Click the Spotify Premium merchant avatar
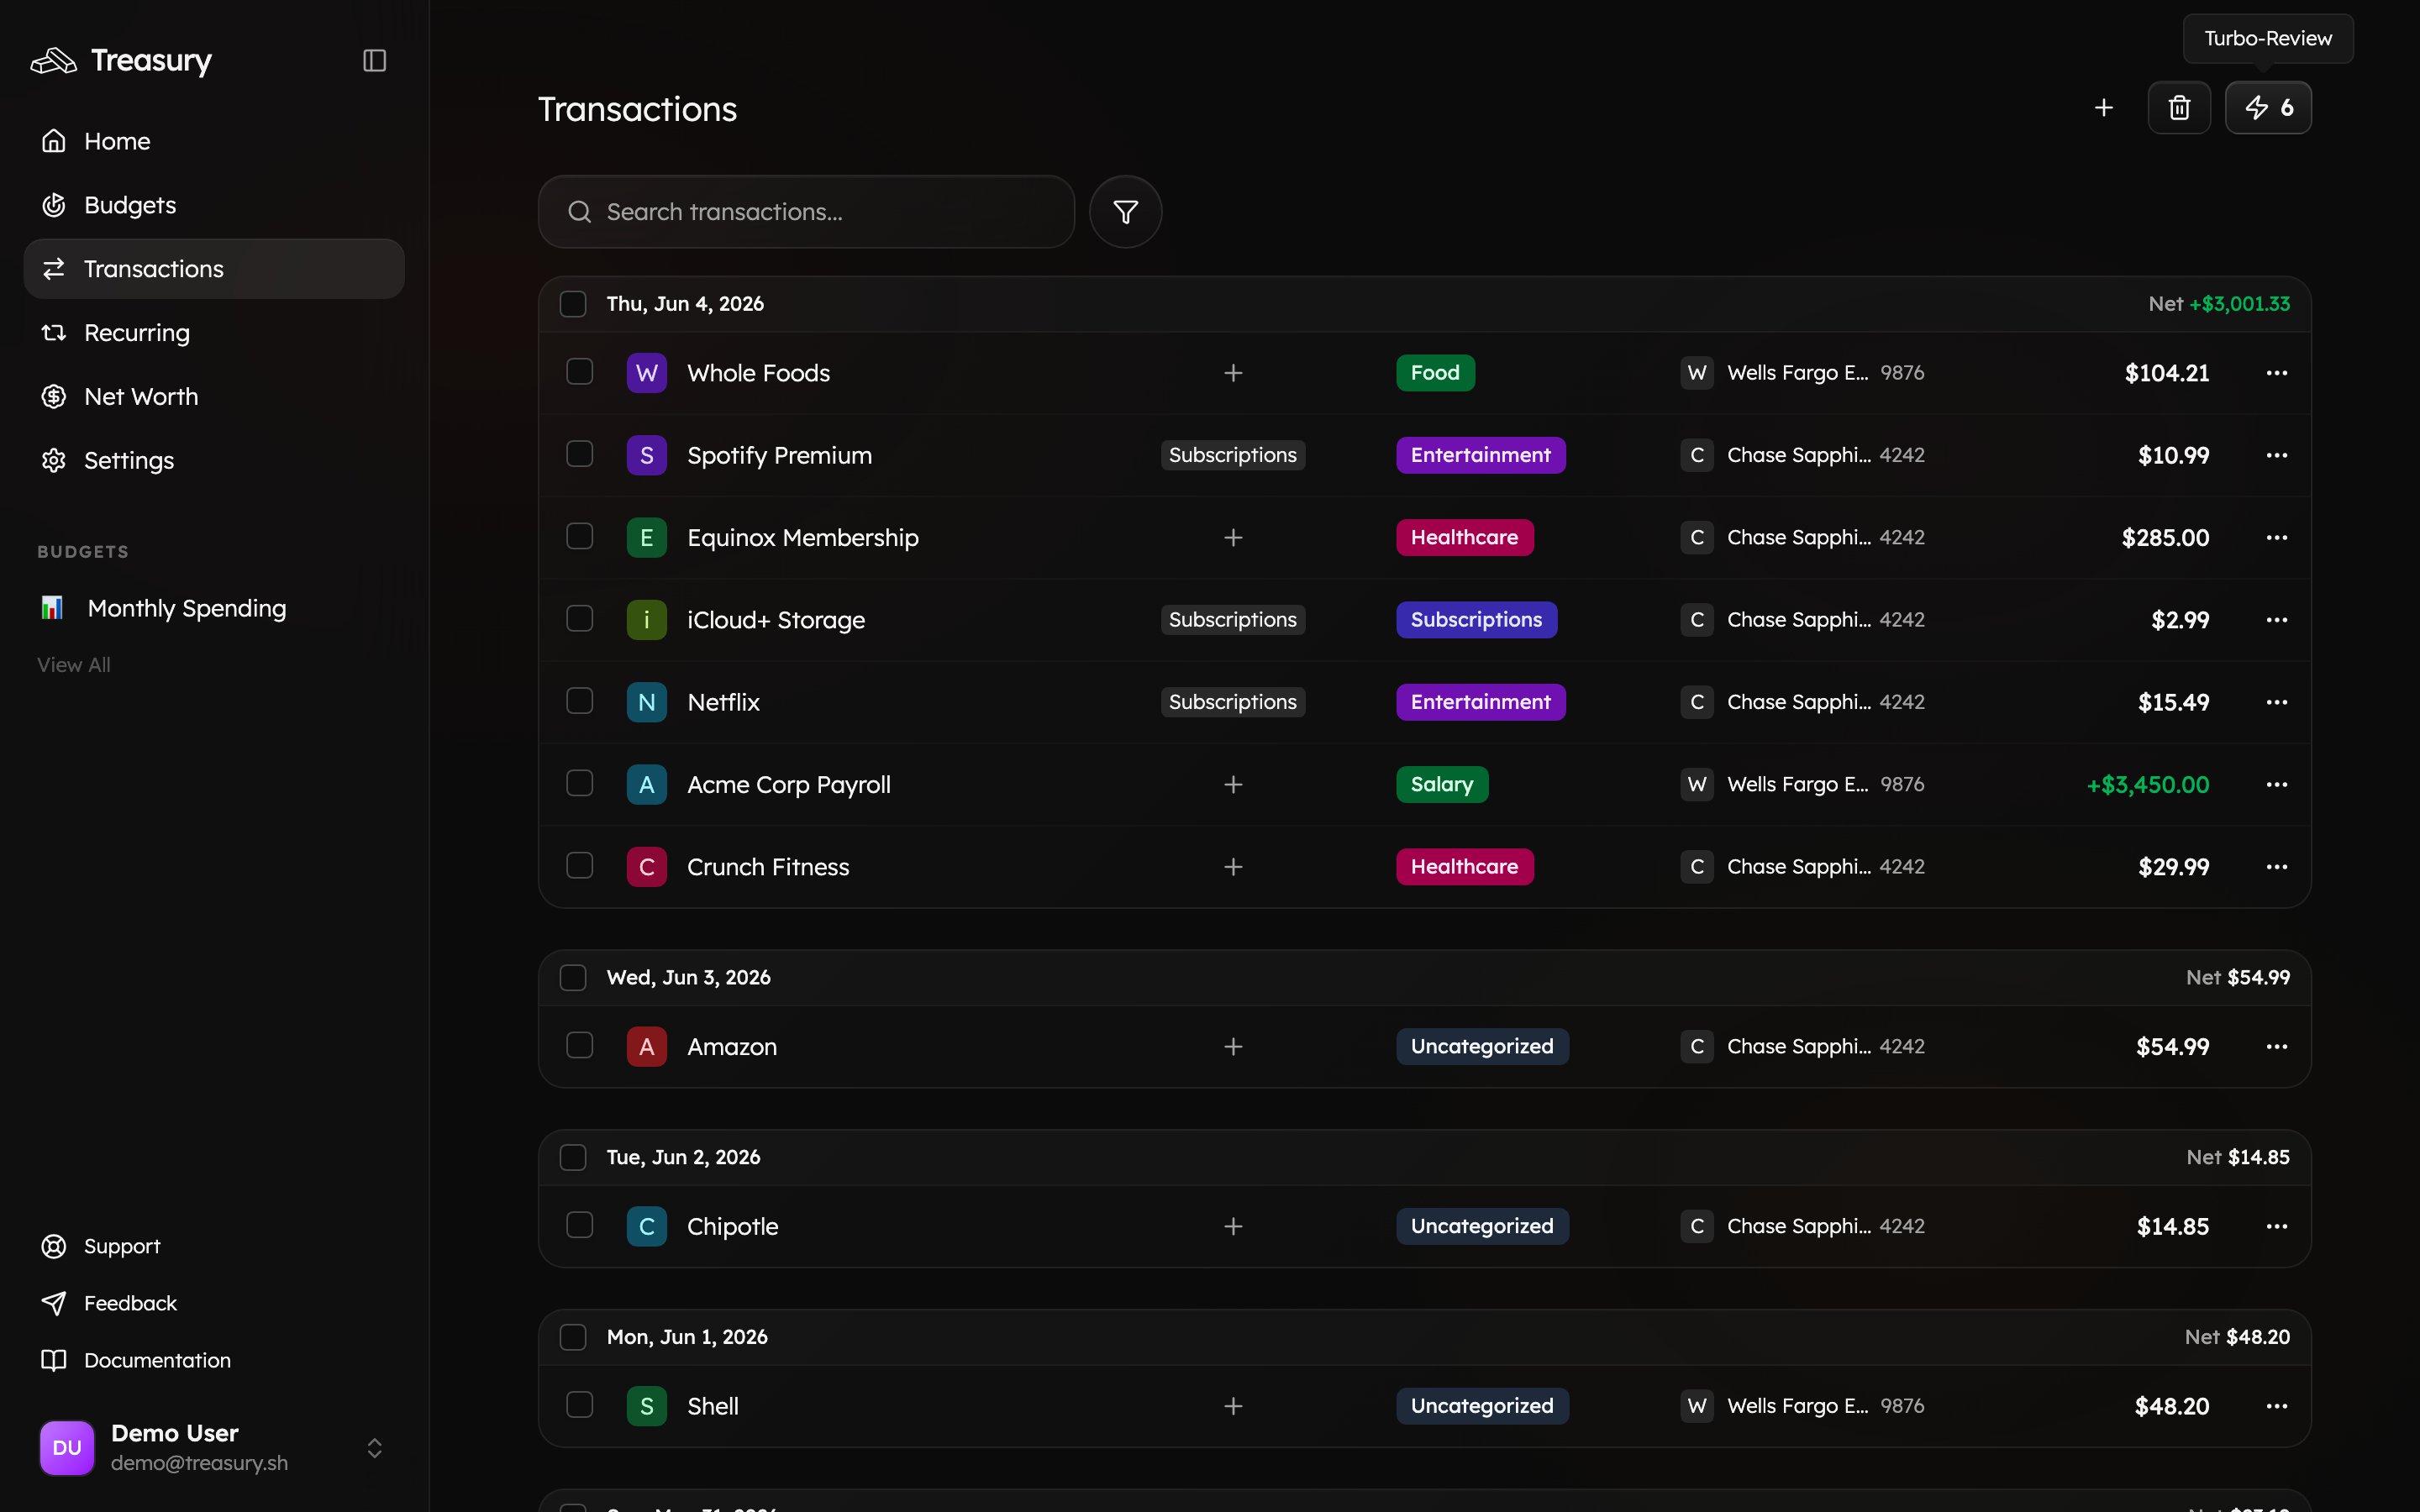 [x=646, y=456]
